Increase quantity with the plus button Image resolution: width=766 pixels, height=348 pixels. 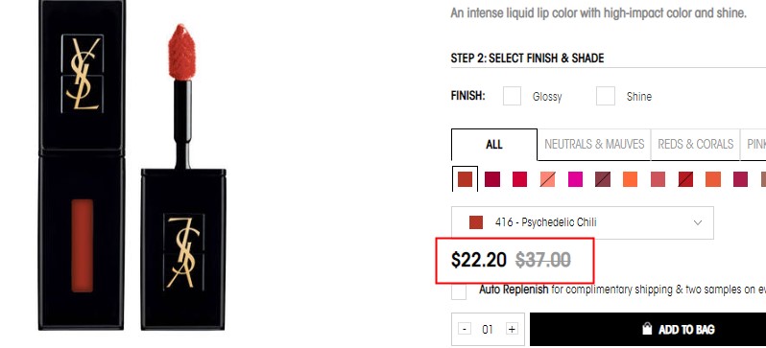point(512,330)
